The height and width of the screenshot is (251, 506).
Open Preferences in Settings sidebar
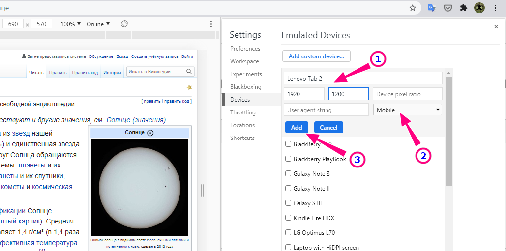pyautogui.click(x=245, y=49)
